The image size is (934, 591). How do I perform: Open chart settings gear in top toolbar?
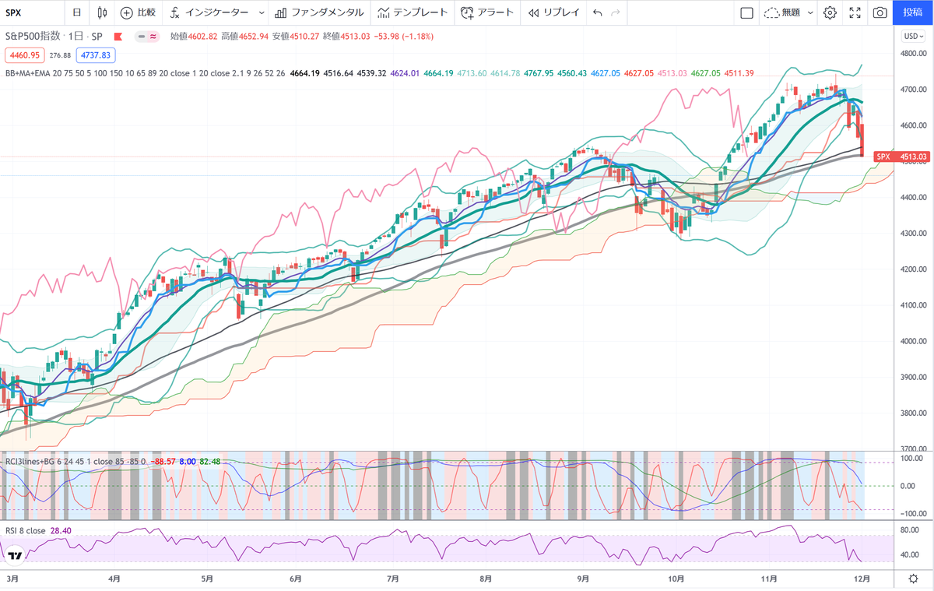[x=830, y=12]
